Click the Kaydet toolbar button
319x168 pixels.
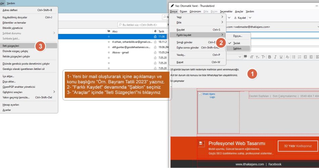pyautogui.click(x=240, y=18)
